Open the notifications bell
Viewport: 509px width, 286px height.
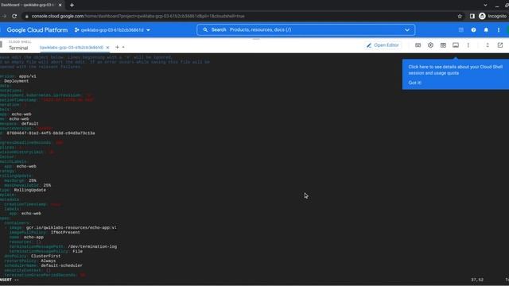pos(486,30)
